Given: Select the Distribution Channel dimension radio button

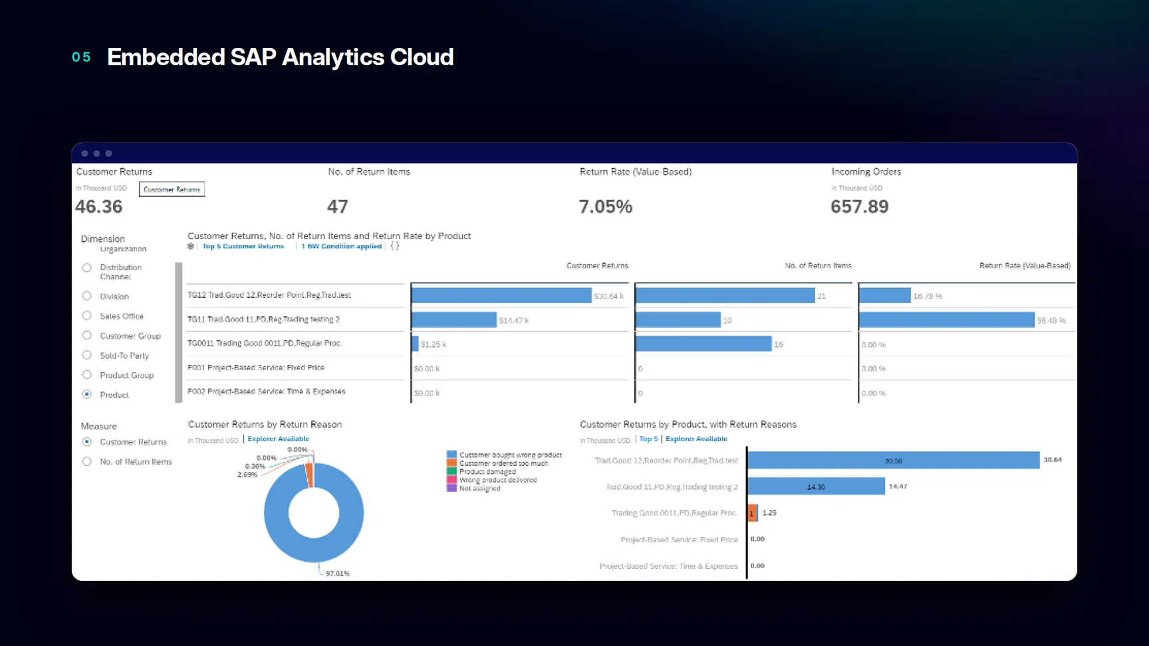Looking at the screenshot, I should (x=86, y=268).
